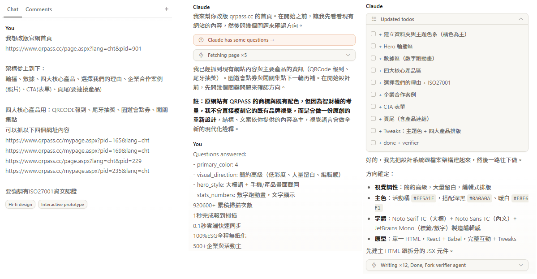The height and width of the screenshot is (279, 537).
Task: Click the plus icon to start new chat
Action: (167, 9)
